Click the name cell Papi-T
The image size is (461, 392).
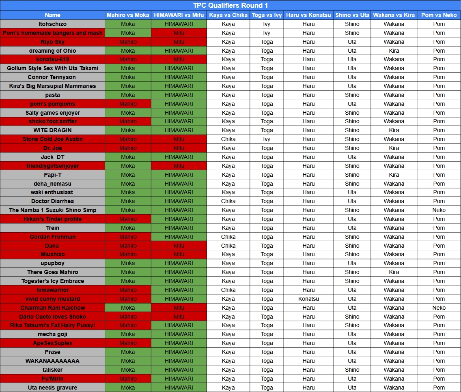(x=53, y=175)
